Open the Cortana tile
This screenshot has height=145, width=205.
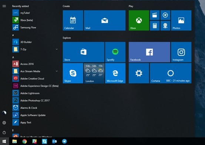point(171,73)
